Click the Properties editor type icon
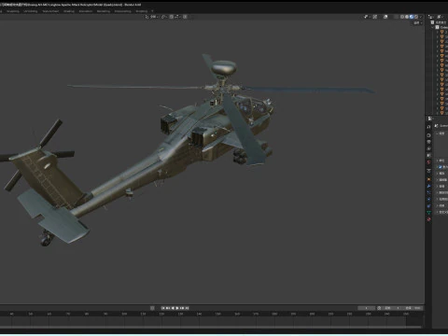448x336 pixels. pos(430,119)
